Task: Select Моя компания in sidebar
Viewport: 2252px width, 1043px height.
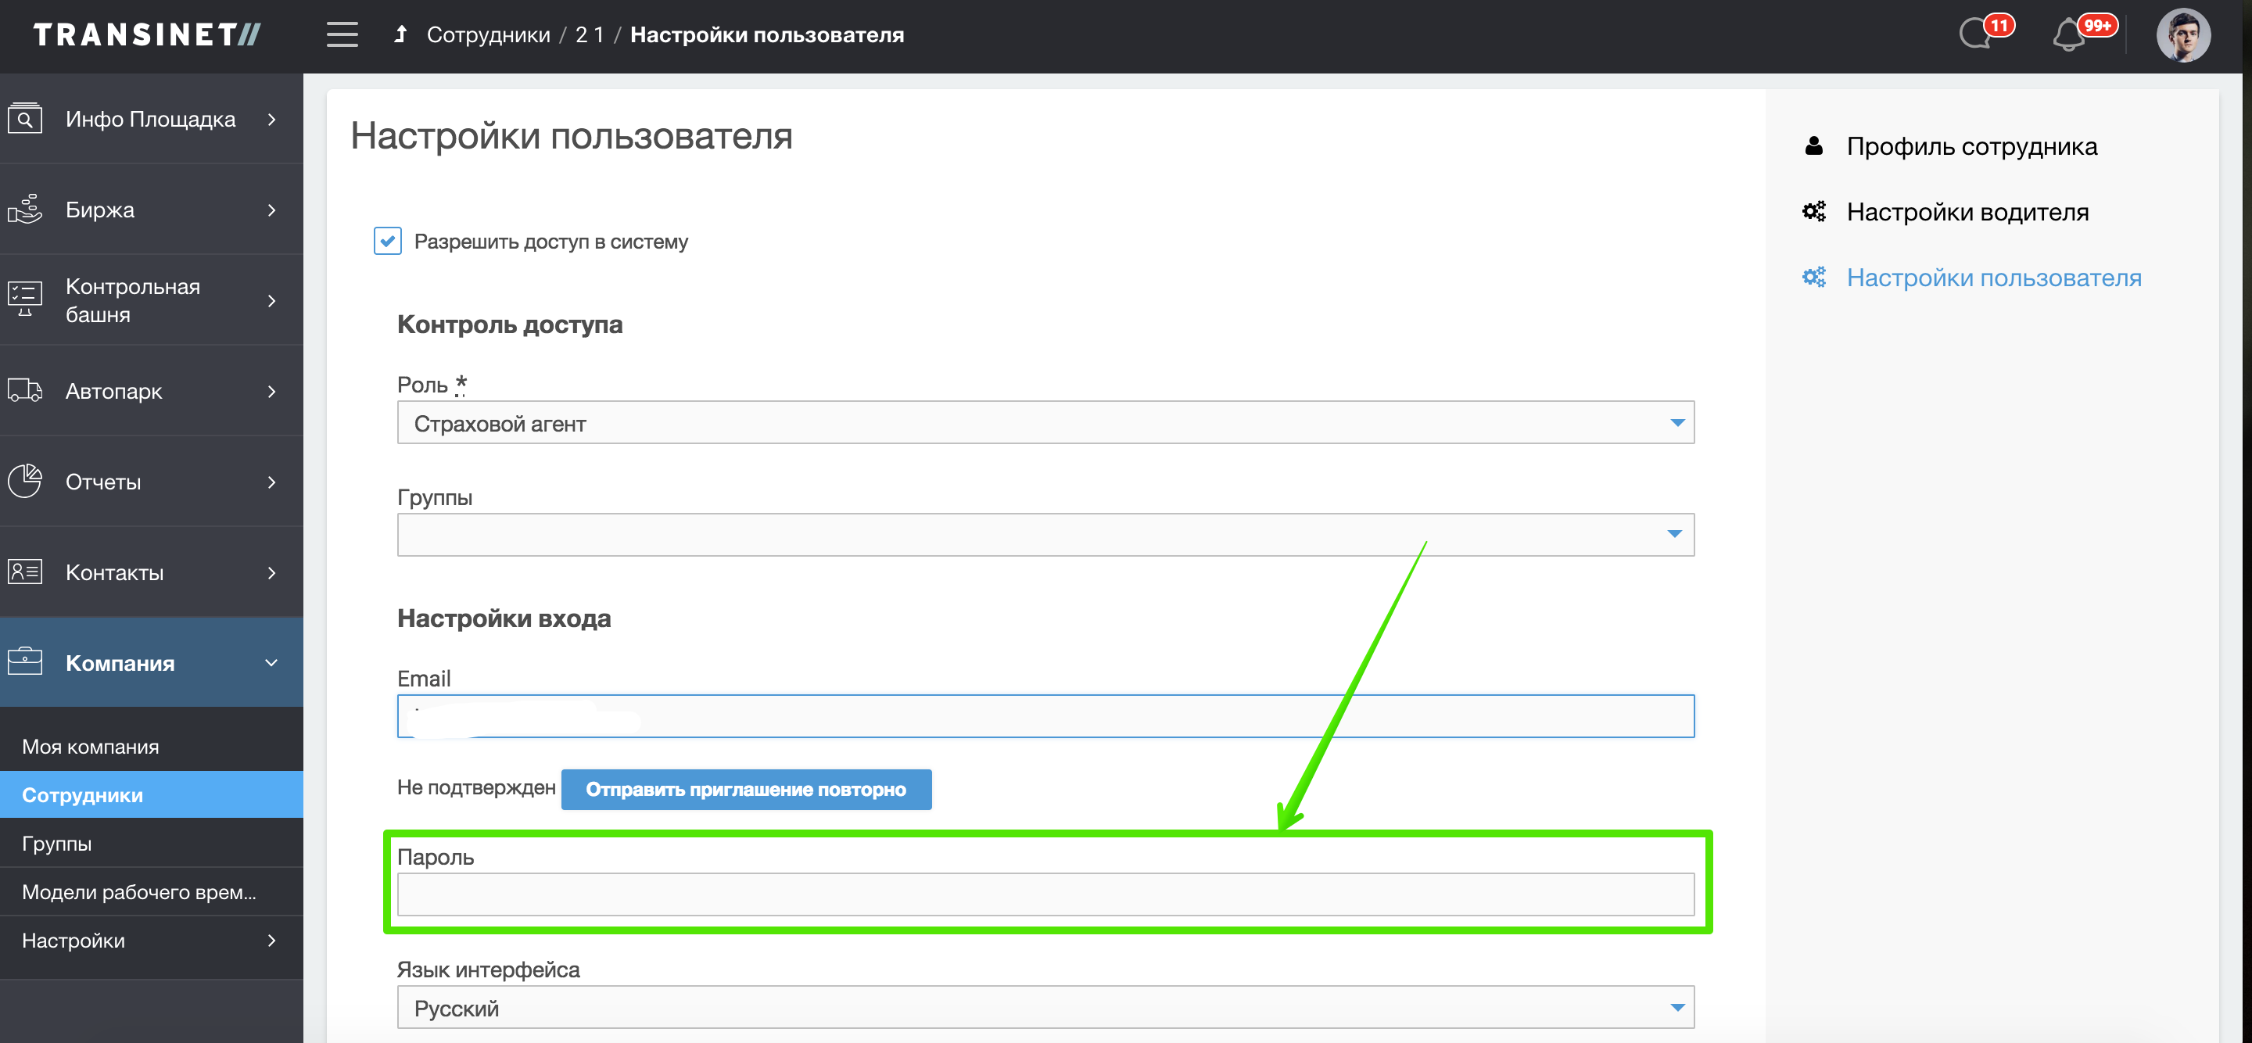Action: 91,747
